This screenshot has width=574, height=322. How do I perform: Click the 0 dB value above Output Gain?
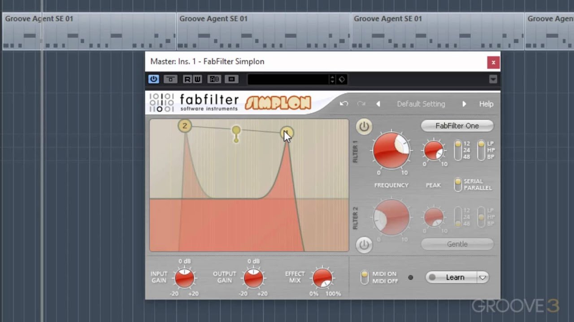254,261
